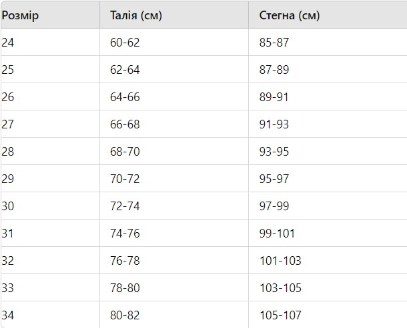407x328 pixels.
Task: Select hip range 99-101
Action: click(x=277, y=234)
